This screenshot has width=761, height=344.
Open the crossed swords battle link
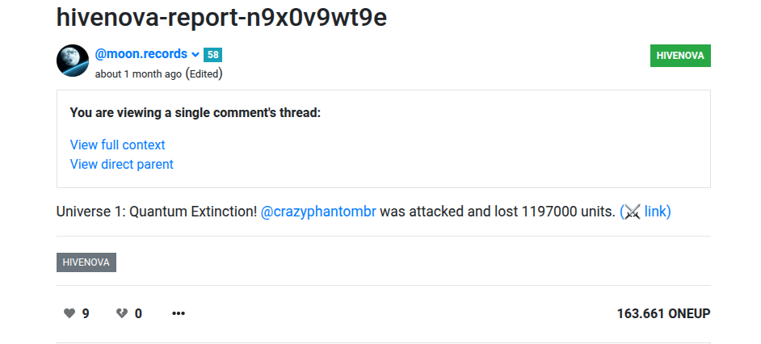[633, 212]
